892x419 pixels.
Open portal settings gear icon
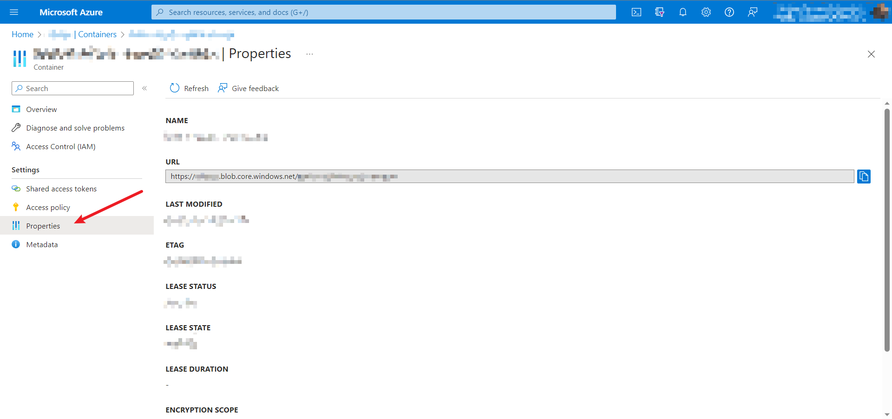click(x=706, y=12)
